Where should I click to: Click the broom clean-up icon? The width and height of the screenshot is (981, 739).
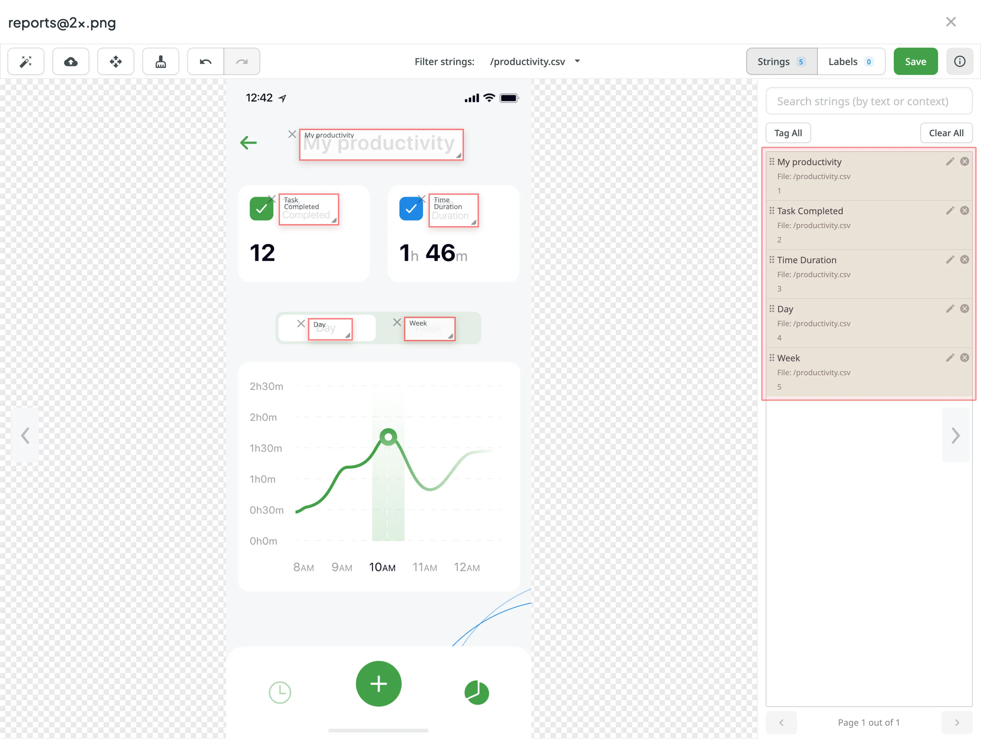pos(160,61)
